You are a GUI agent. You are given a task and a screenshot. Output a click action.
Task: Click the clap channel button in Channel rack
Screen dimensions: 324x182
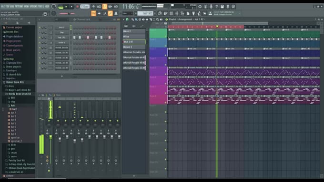(61, 33)
